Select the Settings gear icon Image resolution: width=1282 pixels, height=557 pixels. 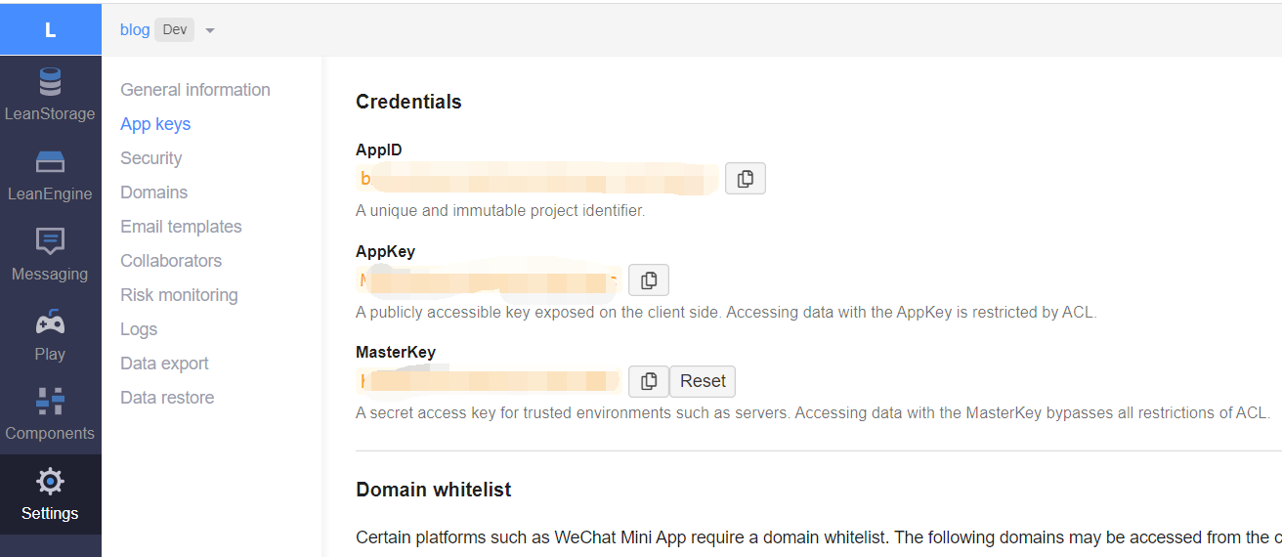[x=50, y=481]
